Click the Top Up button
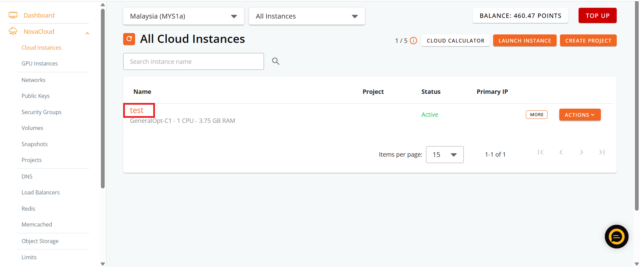The image size is (640, 267). (597, 16)
